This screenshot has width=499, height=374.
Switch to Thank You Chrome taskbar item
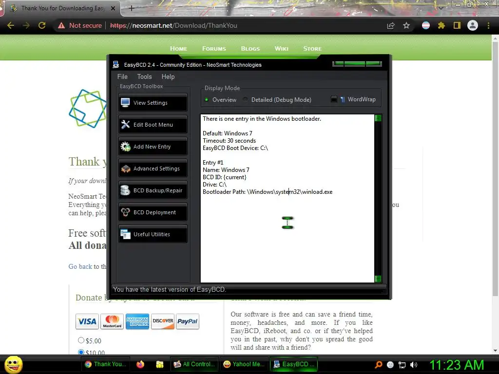[106, 364]
